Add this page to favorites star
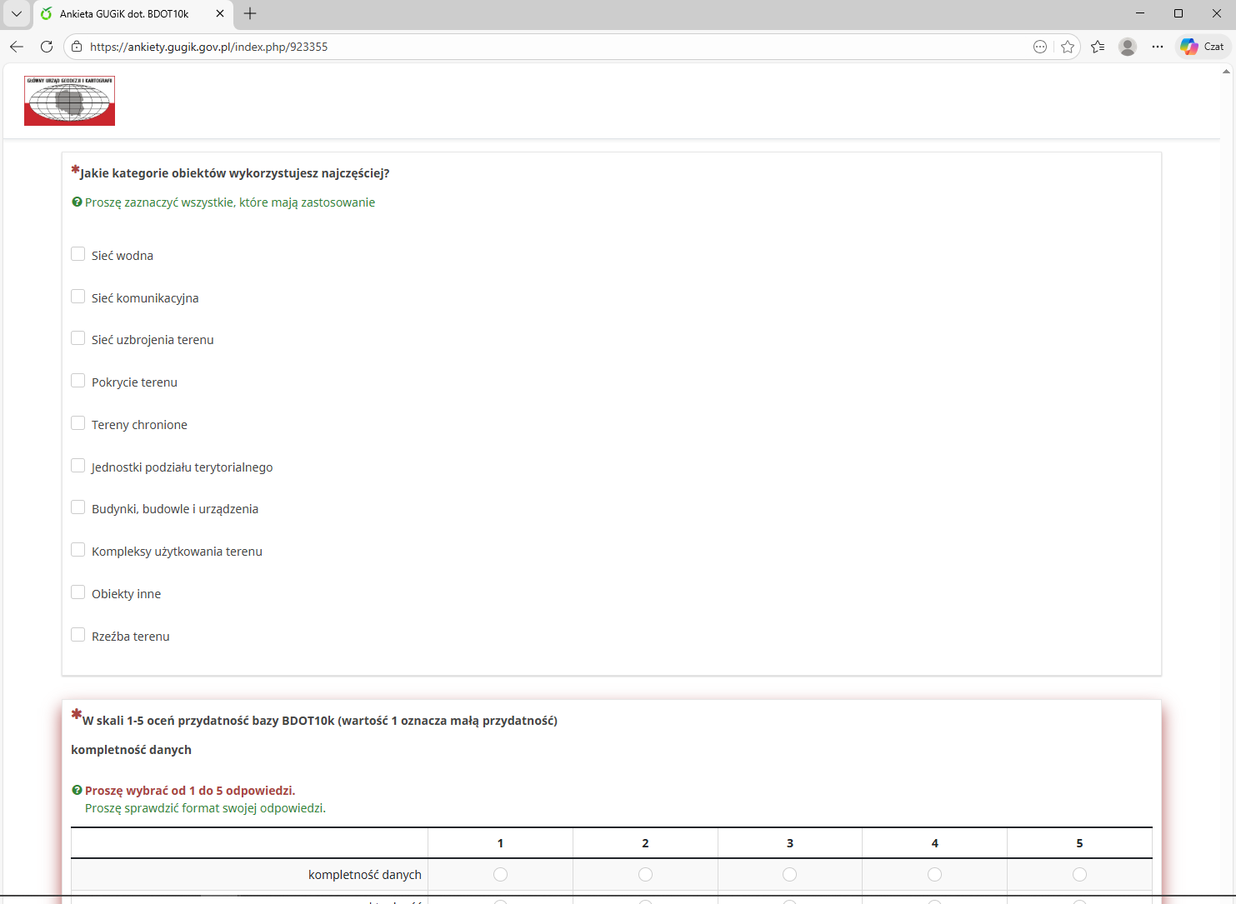The height and width of the screenshot is (904, 1236). point(1068,47)
